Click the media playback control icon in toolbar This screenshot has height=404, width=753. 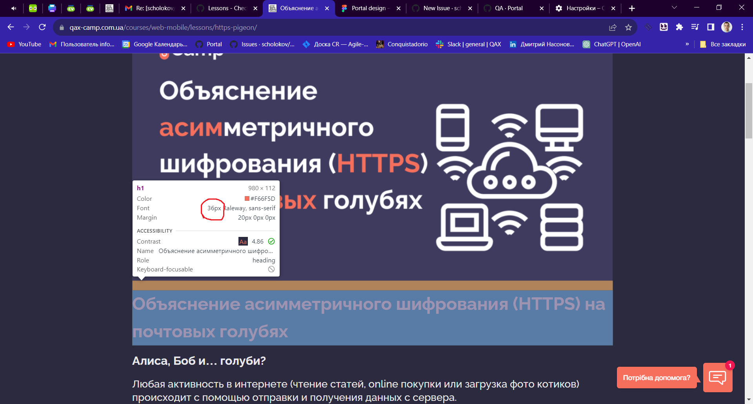[x=695, y=27]
